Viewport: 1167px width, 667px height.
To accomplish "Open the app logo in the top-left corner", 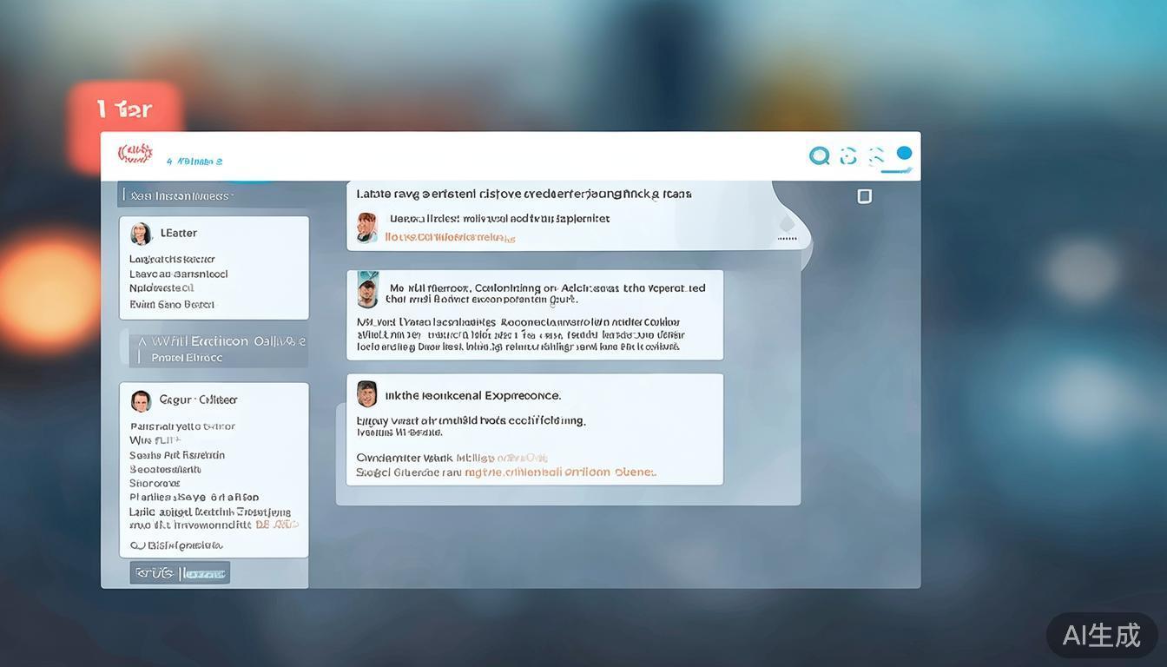I will pos(136,152).
